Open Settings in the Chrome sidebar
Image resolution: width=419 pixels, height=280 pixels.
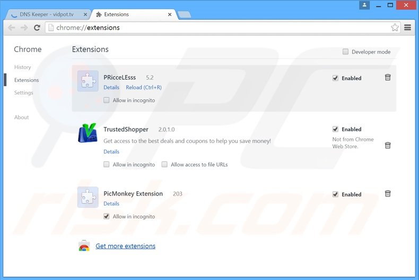24,92
